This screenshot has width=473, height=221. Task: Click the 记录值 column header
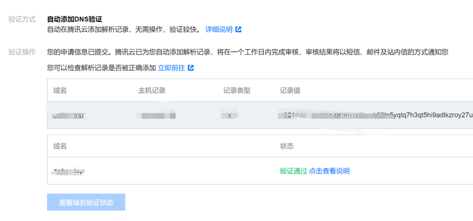[x=290, y=90]
